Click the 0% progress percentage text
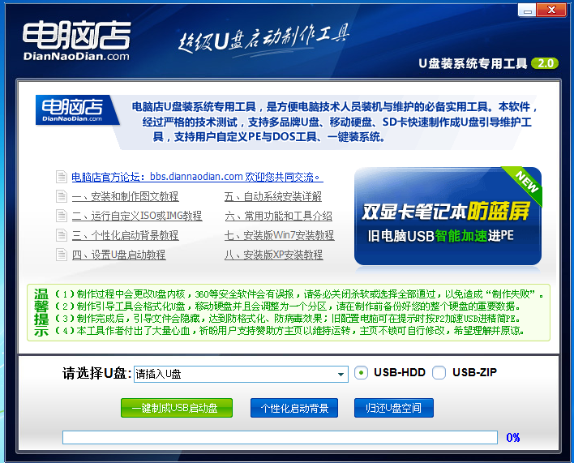The image size is (574, 463). coord(513,437)
